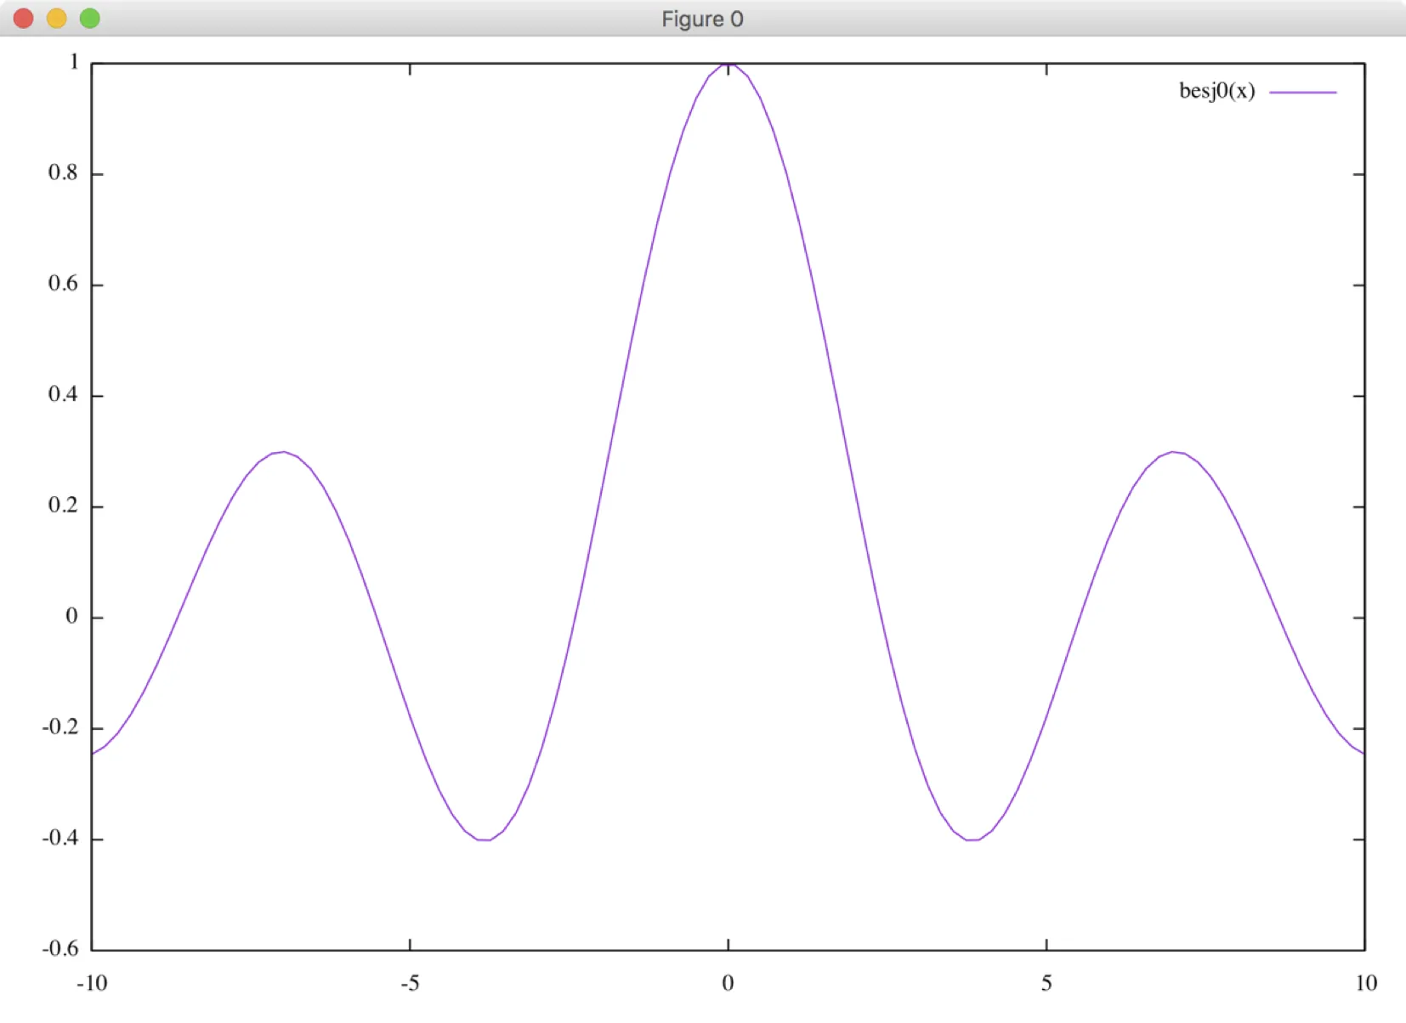This screenshot has width=1406, height=1023.
Task: Click the besj0(x) legend label
Action: pyautogui.click(x=1216, y=91)
